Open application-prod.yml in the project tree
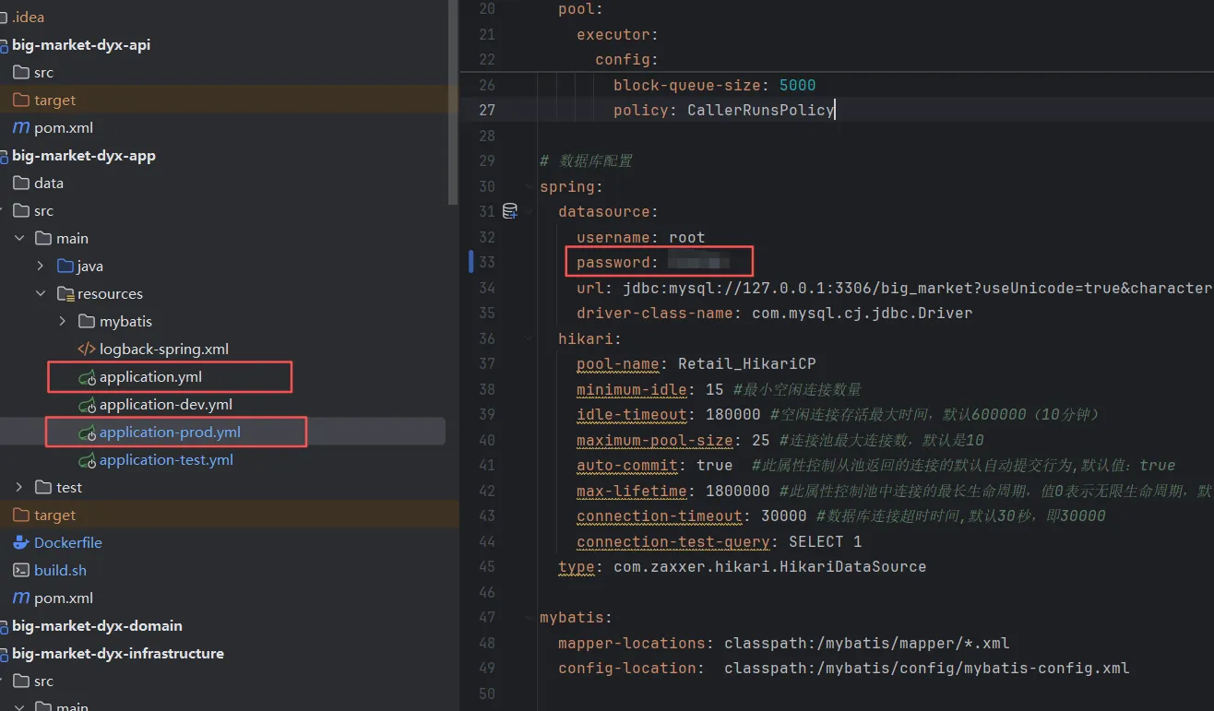Viewport: 1214px width, 711px height. [x=170, y=432]
